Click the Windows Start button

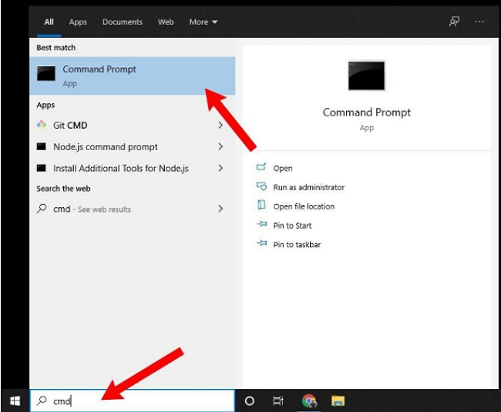click(x=14, y=400)
